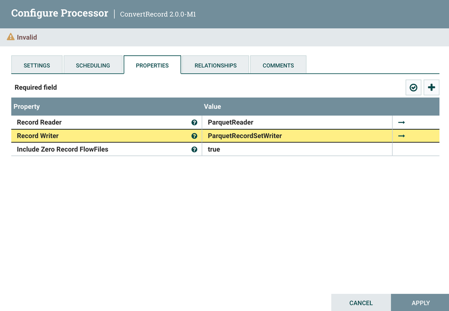449x311 pixels.
Task: Switch to the Settings tab
Action: pyautogui.click(x=37, y=65)
